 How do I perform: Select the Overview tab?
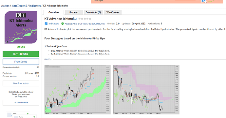tap(54, 12)
